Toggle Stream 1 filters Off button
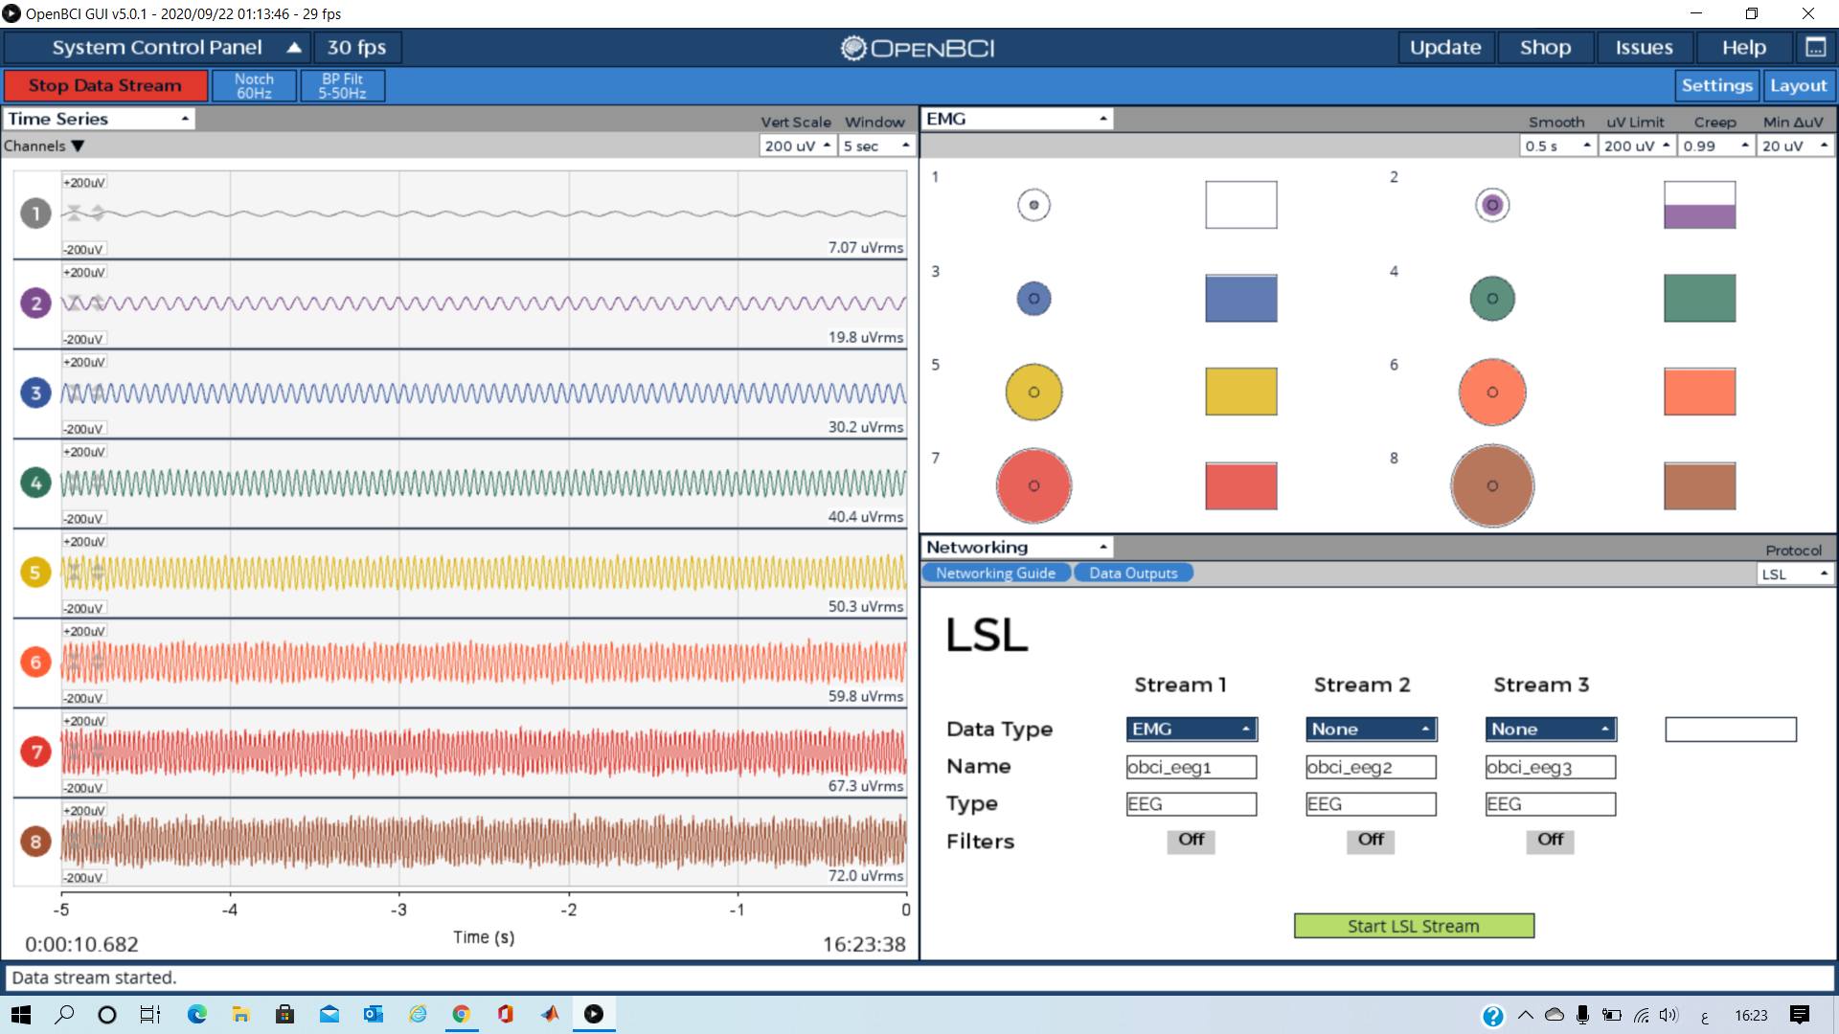The height and width of the screenshot is (1034, 1839). pyautogui.click(x=1191, y=840)
